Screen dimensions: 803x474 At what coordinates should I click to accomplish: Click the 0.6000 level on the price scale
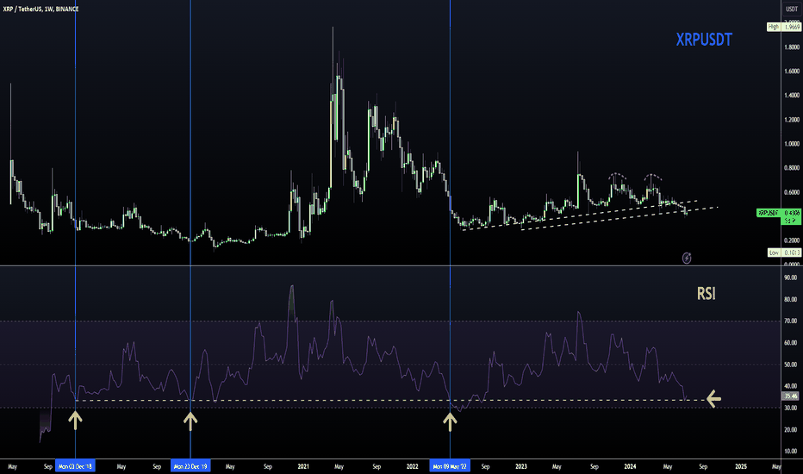click(792, 193)
